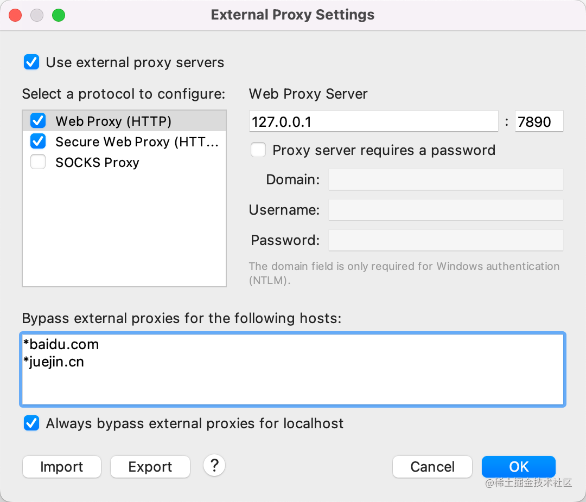Disable the Secure Web Proxy checkbox

point(38,141)
